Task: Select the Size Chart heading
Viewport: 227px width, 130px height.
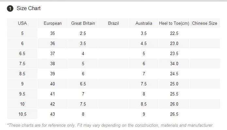Action: (28, 8)
